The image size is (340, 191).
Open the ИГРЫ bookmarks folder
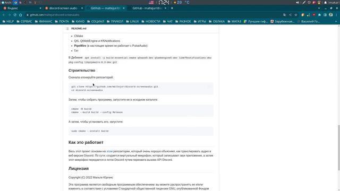[x=200, y=21]
